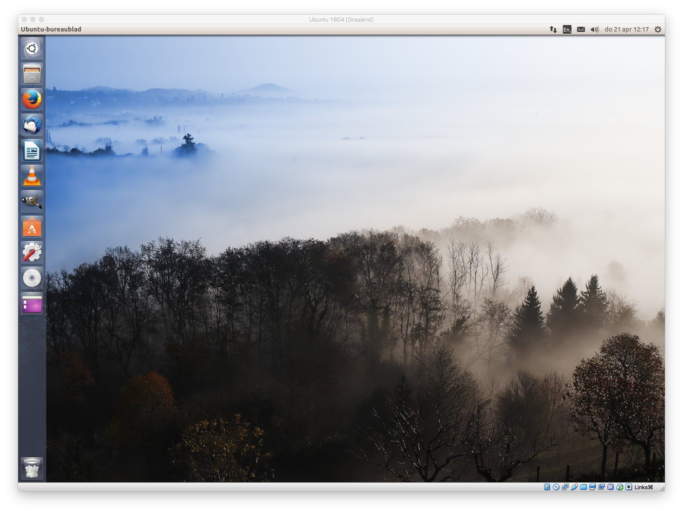Open LibreOffice Writer from the launcher
This screenshot has width=683, height=513.
[x=32, y=151]
